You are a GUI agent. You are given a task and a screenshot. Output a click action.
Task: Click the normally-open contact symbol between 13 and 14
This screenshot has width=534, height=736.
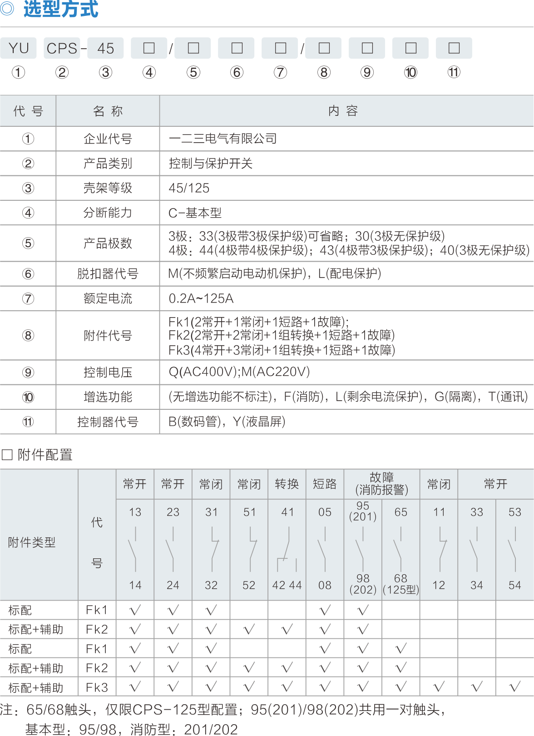click(x=135, y=549)
